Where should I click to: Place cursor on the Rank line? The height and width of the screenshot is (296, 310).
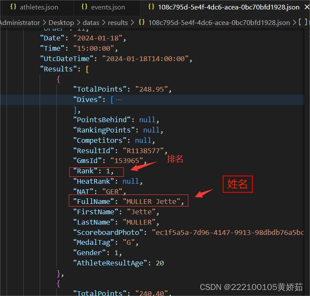tap(93, 171)
